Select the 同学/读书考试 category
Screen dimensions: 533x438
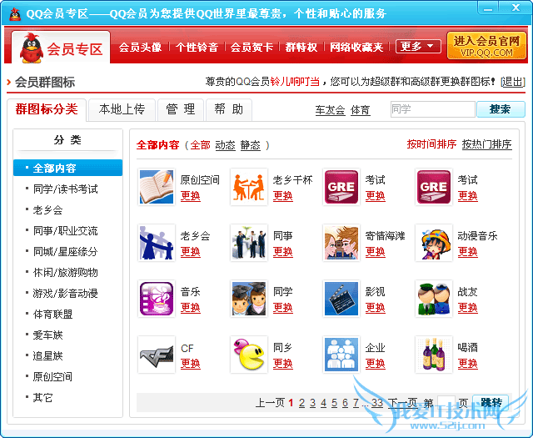coord(65,189)
